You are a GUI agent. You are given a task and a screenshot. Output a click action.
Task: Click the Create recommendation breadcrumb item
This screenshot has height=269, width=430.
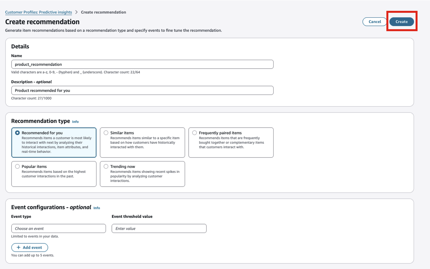[103, 12]
